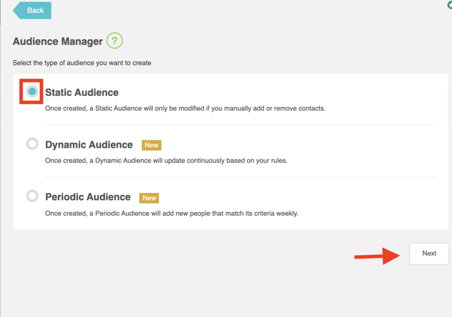Click the divider line below Dynamic Audience
This screenshot has height=317, width=452.
[x=240, y=178]
